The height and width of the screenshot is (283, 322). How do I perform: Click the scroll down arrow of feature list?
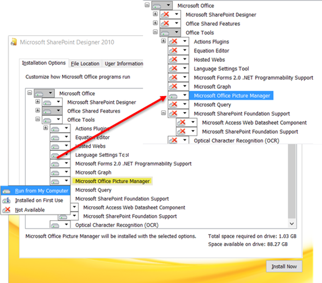292,223
